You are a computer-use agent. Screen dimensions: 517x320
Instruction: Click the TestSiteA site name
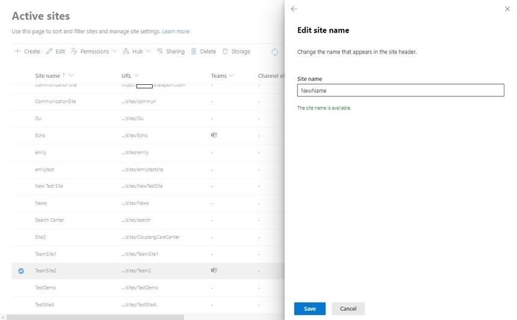click(44, 304)
